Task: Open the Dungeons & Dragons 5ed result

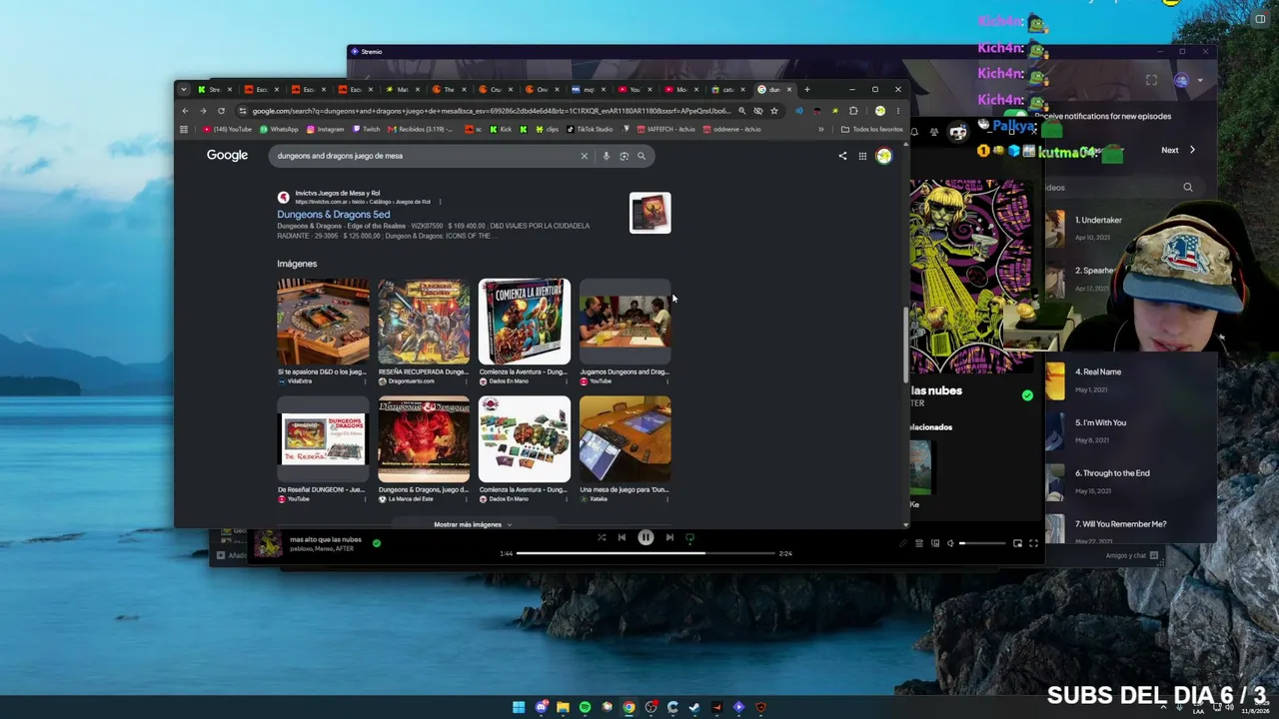Action: [x=334, y=215]
